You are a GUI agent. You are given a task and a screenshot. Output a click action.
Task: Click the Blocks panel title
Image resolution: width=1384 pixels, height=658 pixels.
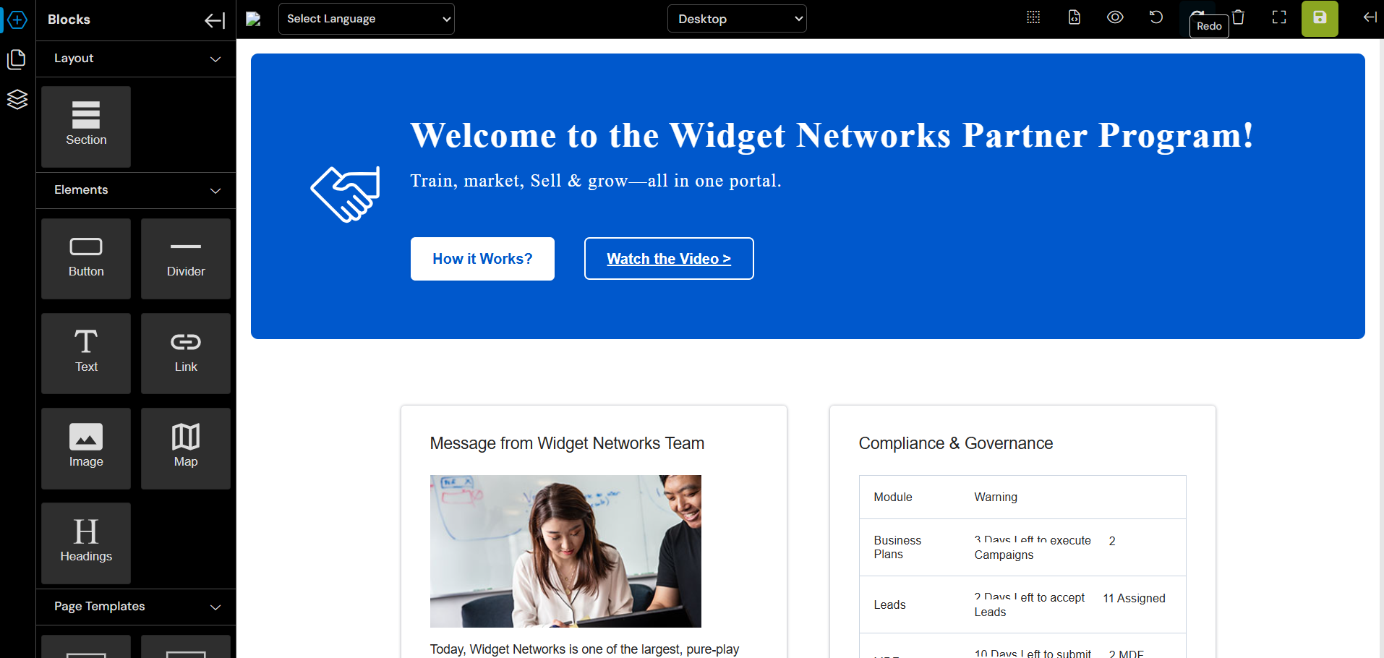tap(69, 20)
